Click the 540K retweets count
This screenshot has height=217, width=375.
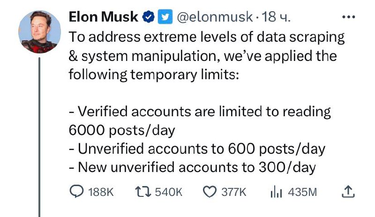[x=169, y=192]
